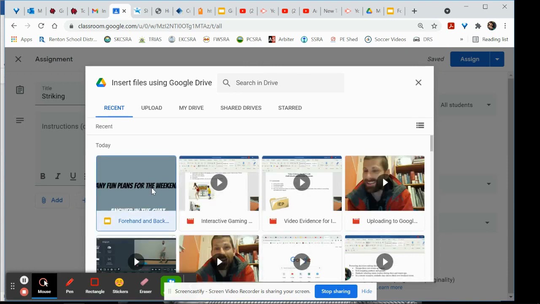Select the Pen tool in Screencastify
The image size is (540, 304).
tap(70, 286)
